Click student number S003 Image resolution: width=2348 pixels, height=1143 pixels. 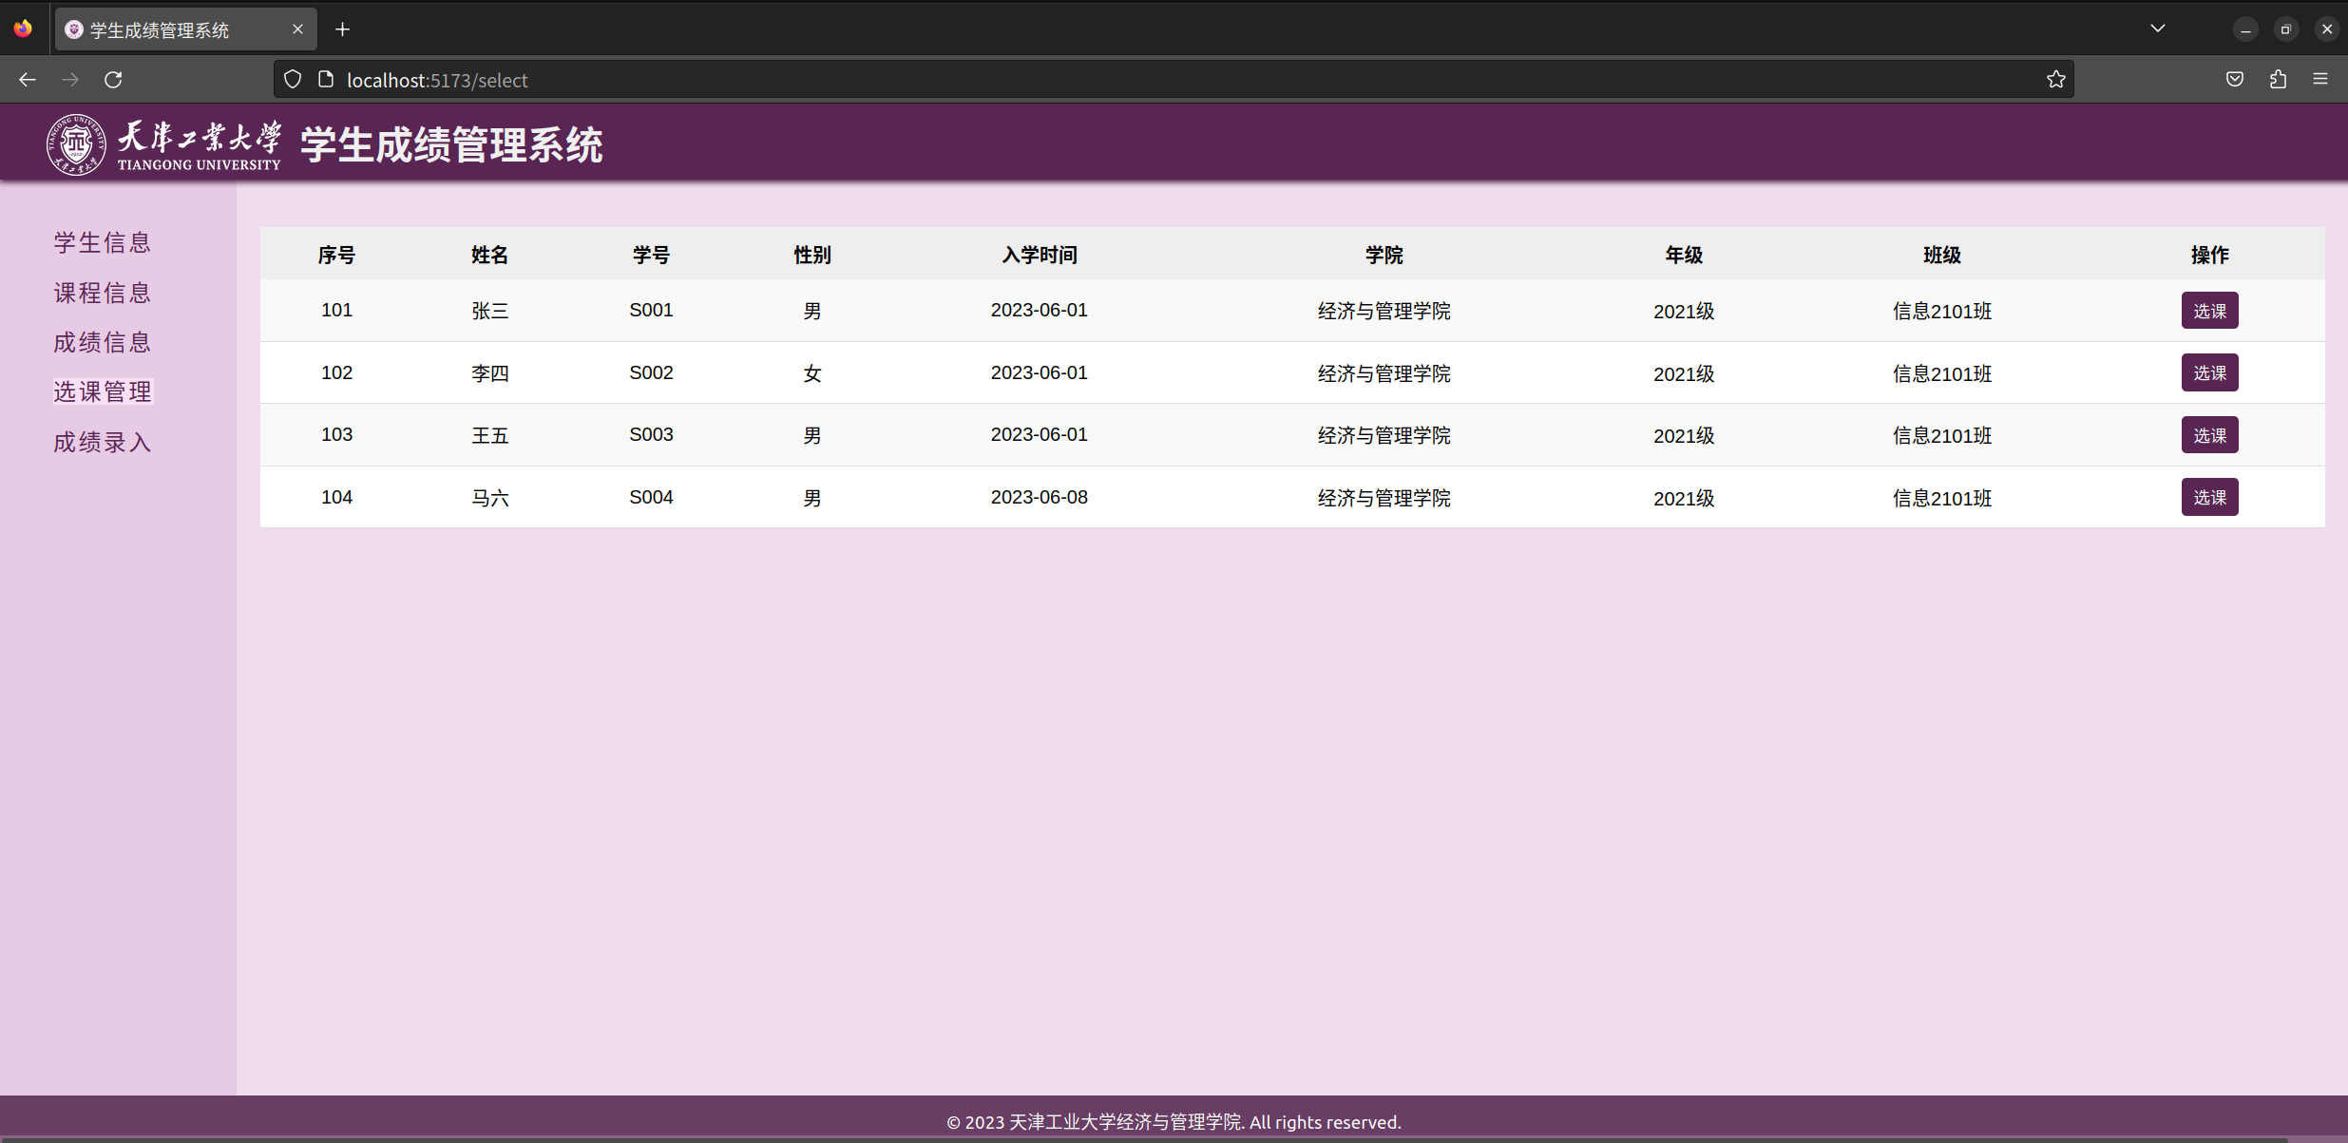pos(651,434)
